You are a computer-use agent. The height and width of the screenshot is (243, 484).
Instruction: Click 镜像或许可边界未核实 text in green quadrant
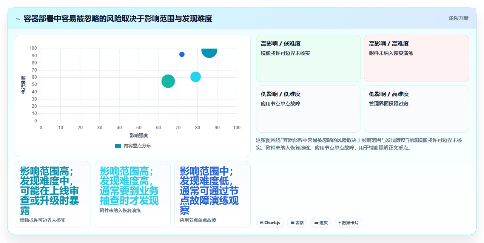click(285, 53)
